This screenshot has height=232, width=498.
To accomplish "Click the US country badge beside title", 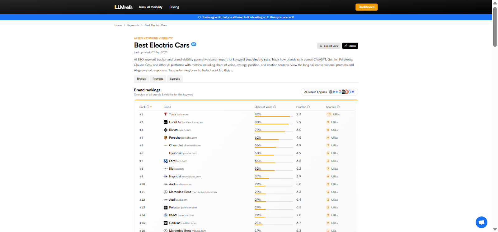I will [x=194, y=44].
